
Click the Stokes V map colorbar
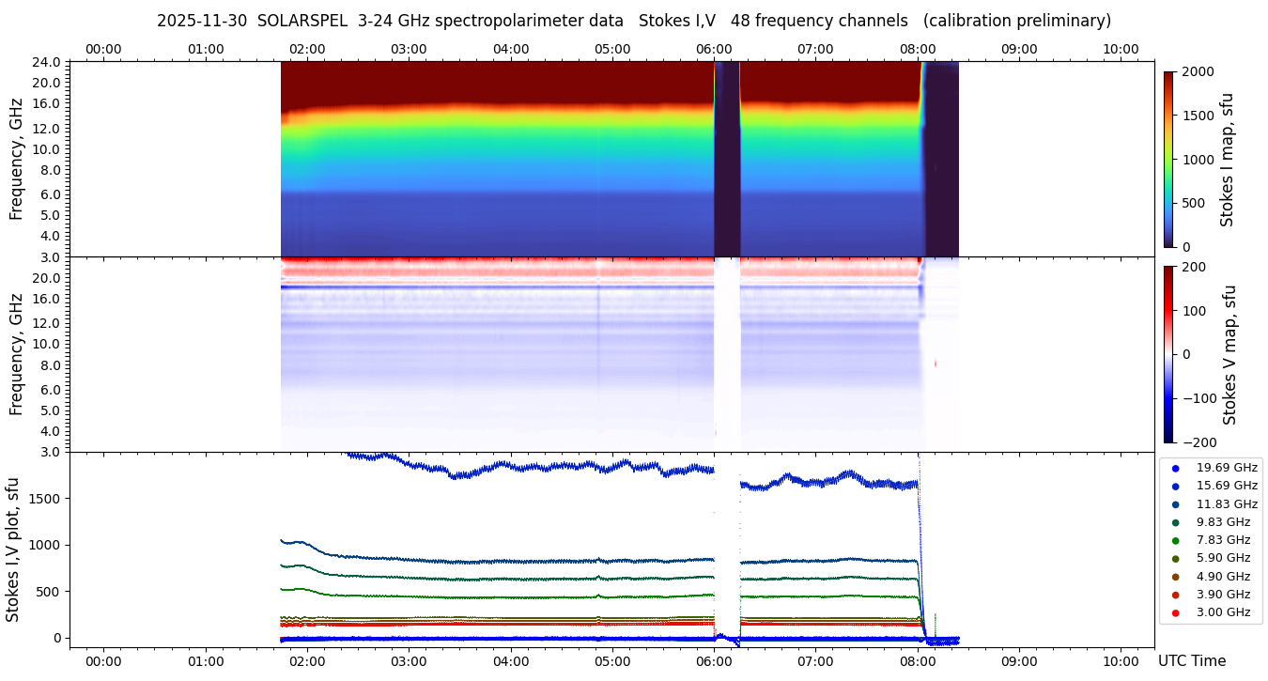(1168, 354)
